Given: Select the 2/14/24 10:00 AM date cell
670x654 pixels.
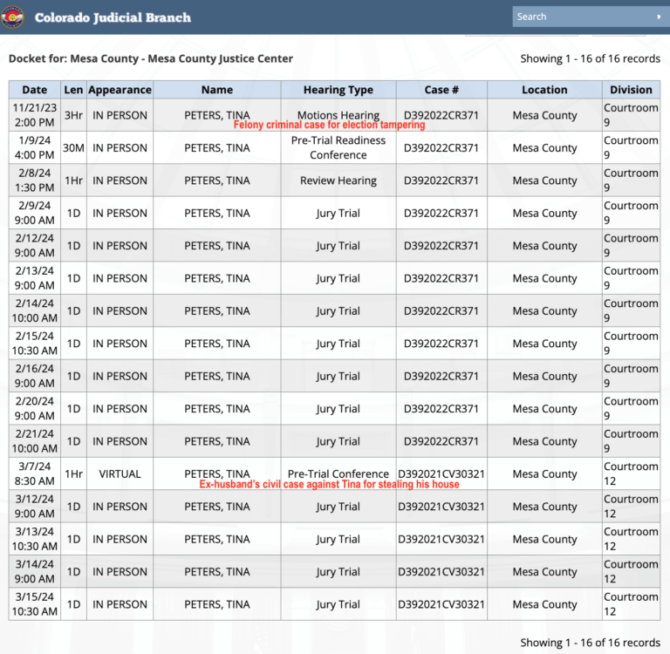Looking at the screenshot, I should [35, 310].
